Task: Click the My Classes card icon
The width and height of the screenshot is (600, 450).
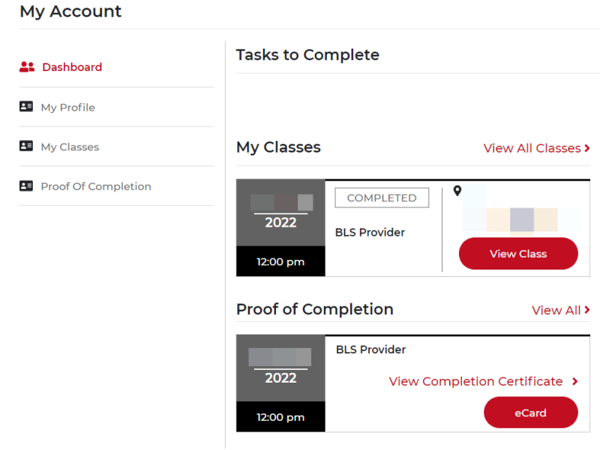Action: 26,145
